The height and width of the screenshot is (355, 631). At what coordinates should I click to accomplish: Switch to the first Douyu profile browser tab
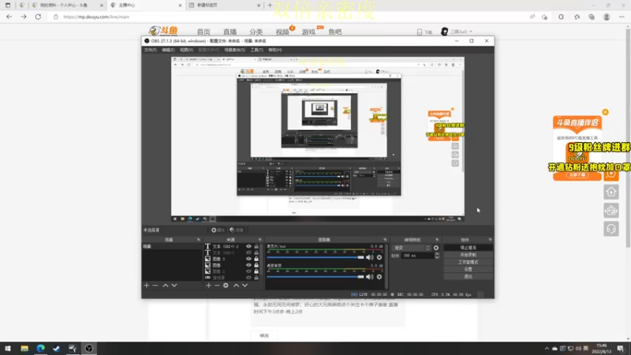click(67, 6)
